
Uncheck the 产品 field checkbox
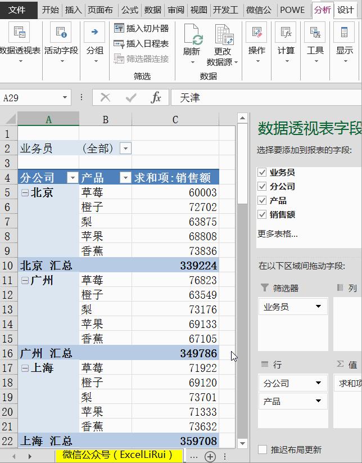[x=262, y=200]
